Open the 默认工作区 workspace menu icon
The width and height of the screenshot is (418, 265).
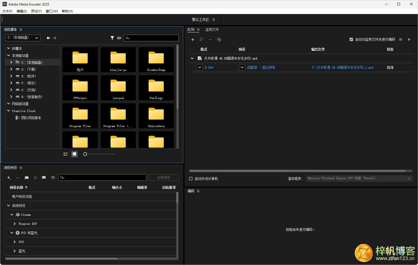214,20
